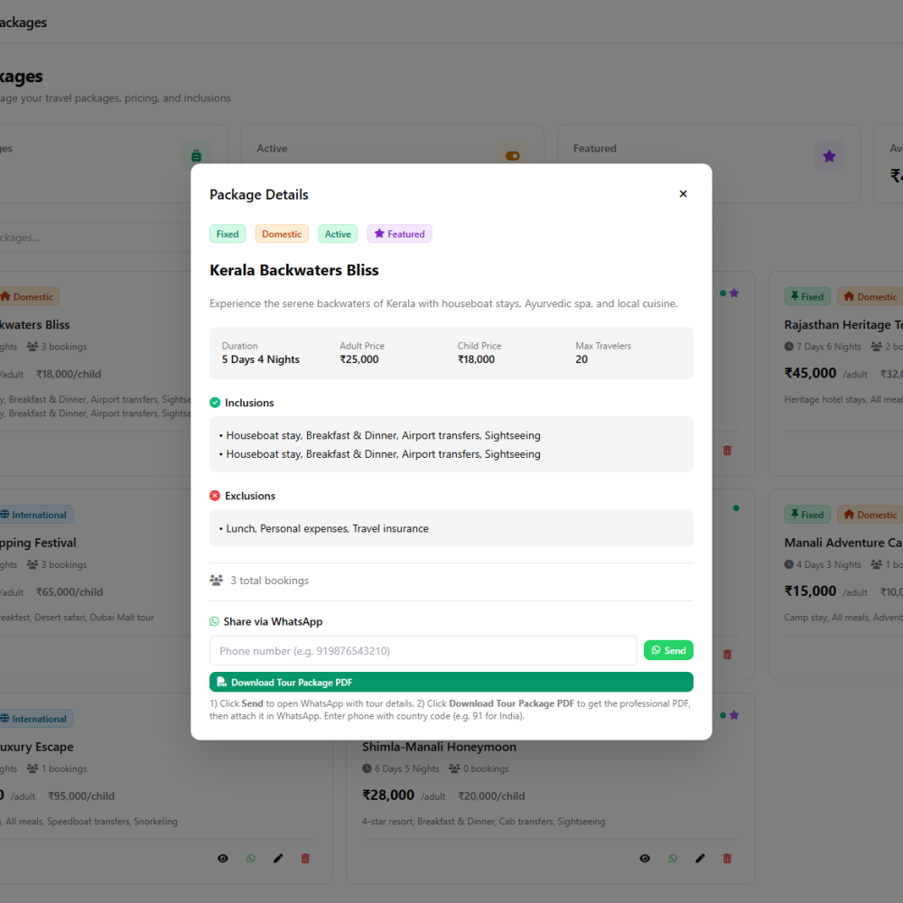Edit the Luxury Escape package
Viewport: 903px width, 903px height.
click(278, 859)
